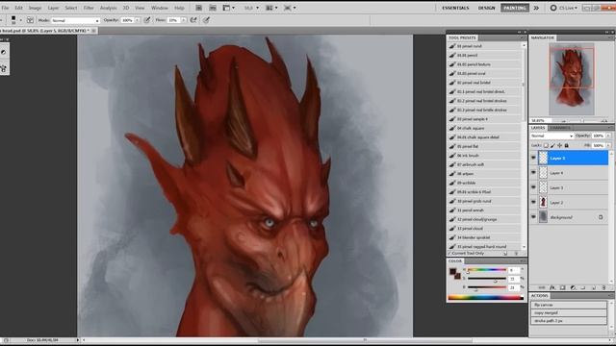Toggle the Current Tool Only checkbox

pyautogui.click(x=449, y=254)
